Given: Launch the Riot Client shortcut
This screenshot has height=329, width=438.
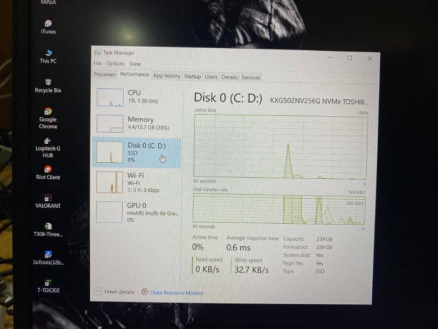Looking at the screenshot, I should click(48, 170).
